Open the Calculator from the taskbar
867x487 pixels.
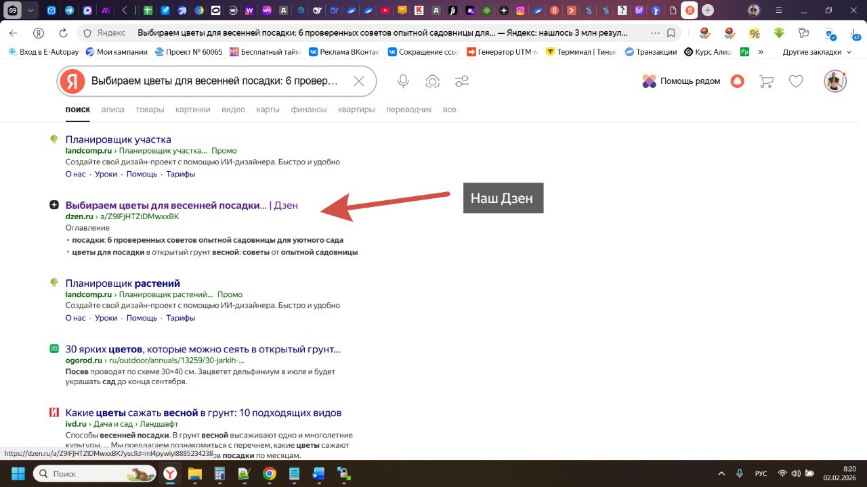click(x=220, y=473)
